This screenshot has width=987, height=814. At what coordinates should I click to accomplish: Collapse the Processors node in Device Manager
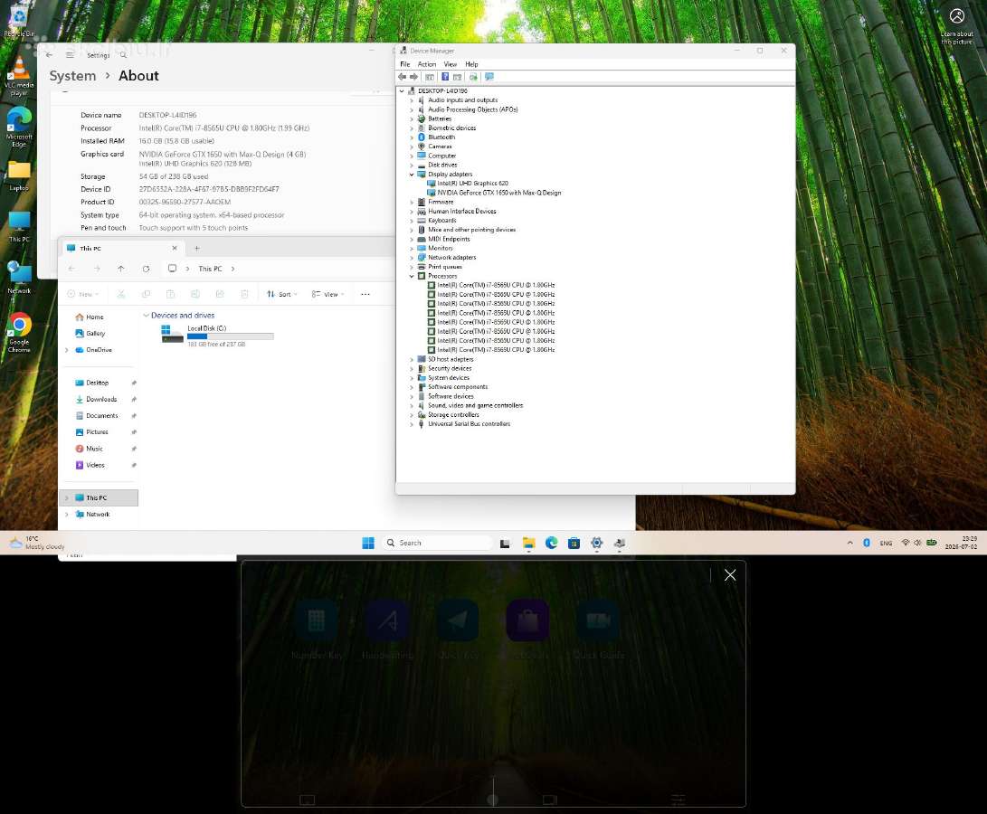click(413, 277)
